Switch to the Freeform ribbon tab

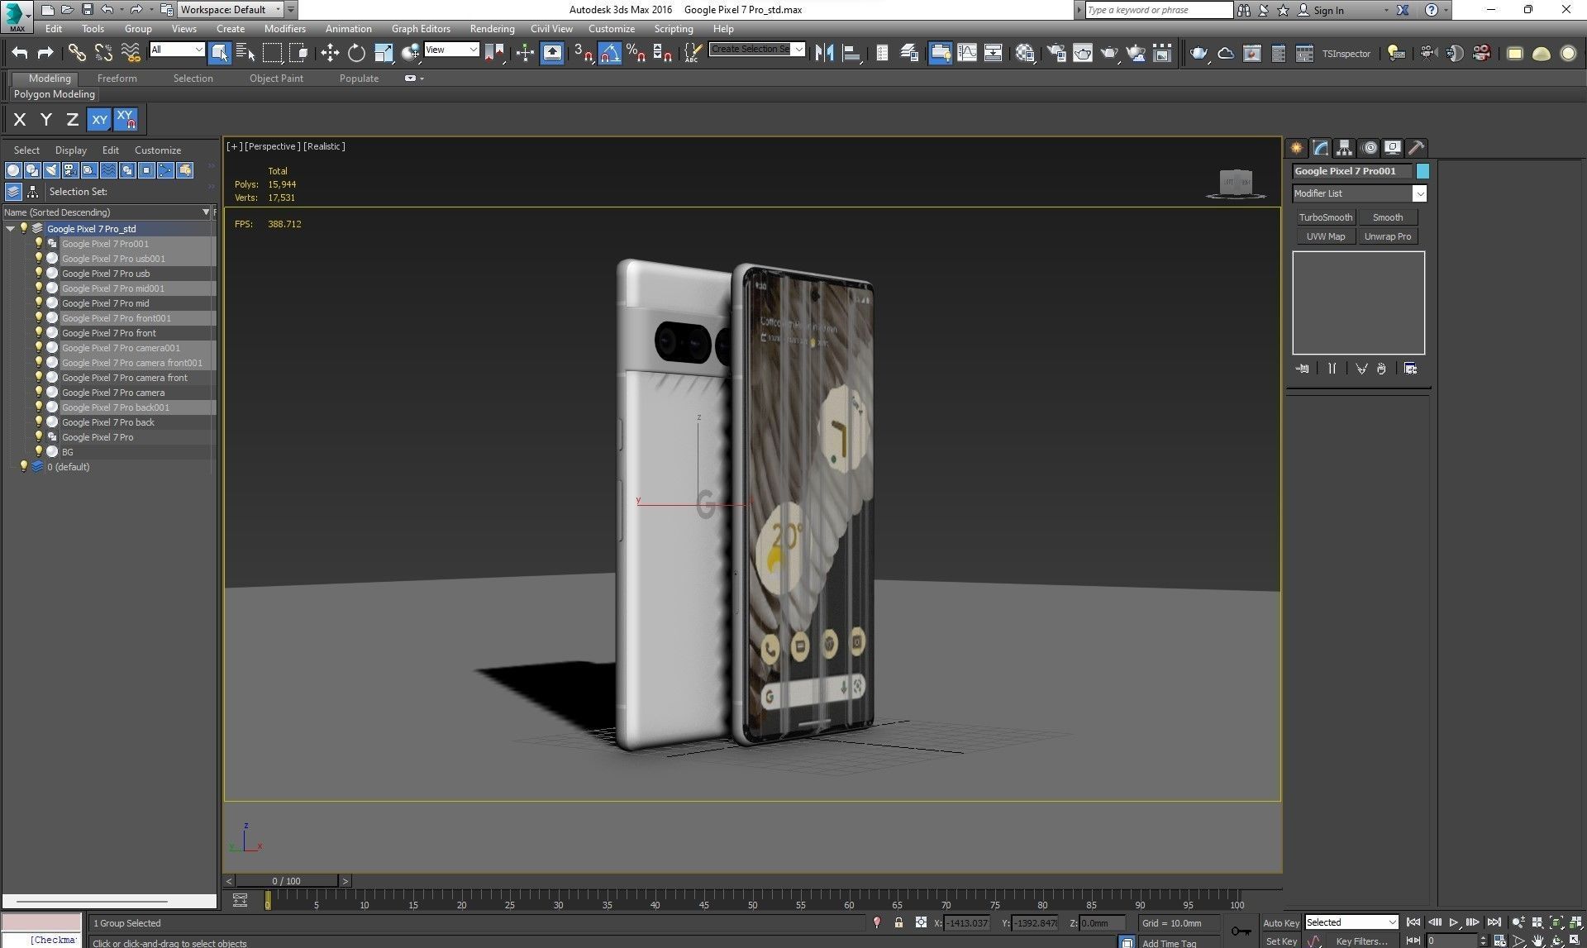(117, 79)
